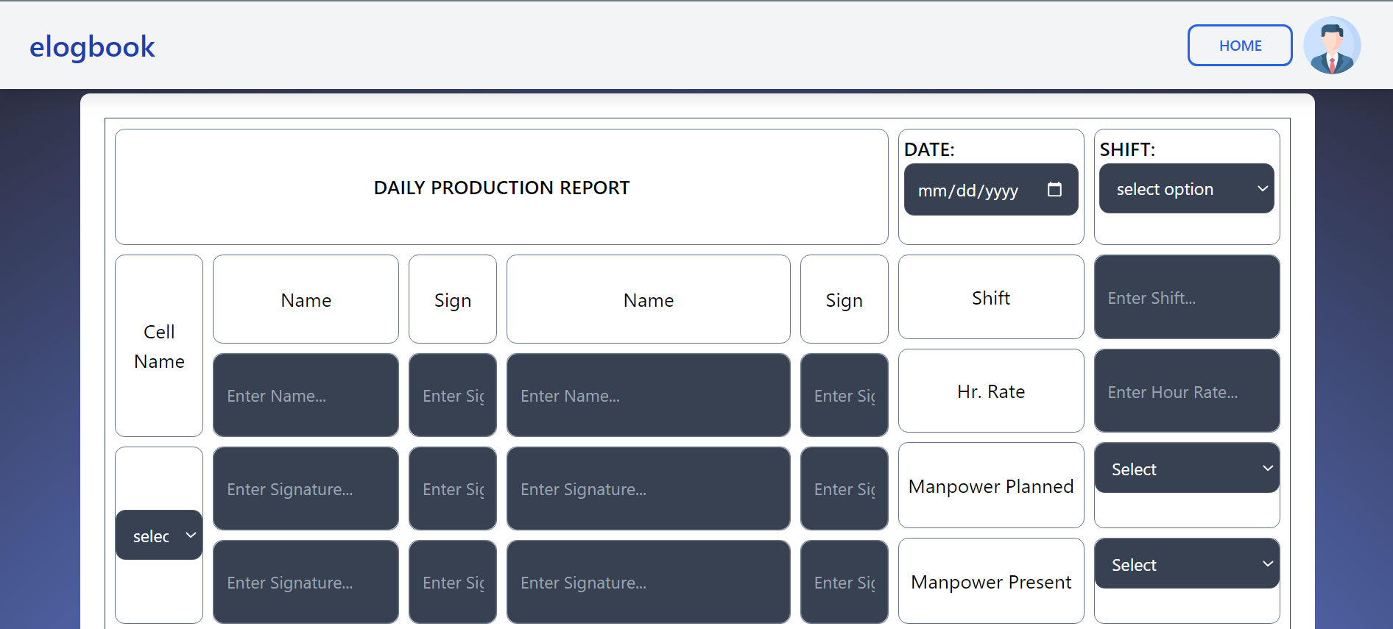This screenshot has height=629, width=1393.
Task: Select the wide Enter Signature field in Manpower Present row
Action: pos(649,582)
